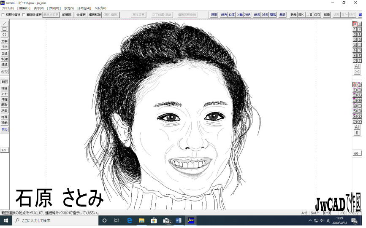Select the 連線 continuous line tool
This screenshot has width=366, height=228.
click(5, 64)
